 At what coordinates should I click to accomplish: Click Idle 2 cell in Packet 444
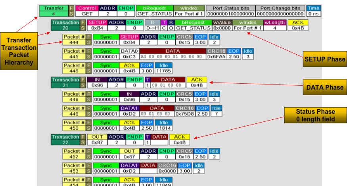tap(214, 40)
